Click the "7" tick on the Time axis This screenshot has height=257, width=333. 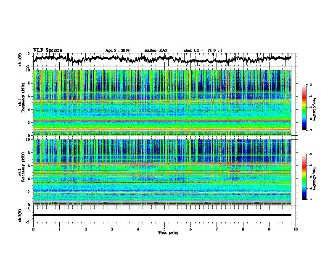coord(217,229)
